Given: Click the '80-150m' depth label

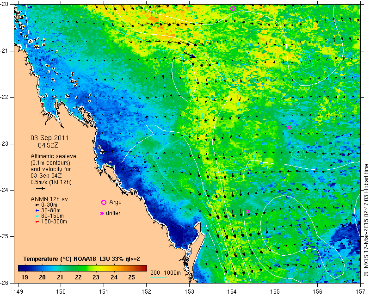Looking at the screenshot, I should pyautogui.click(x=52, y=216).
